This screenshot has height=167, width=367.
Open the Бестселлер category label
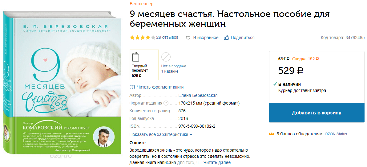click(141, 4)
